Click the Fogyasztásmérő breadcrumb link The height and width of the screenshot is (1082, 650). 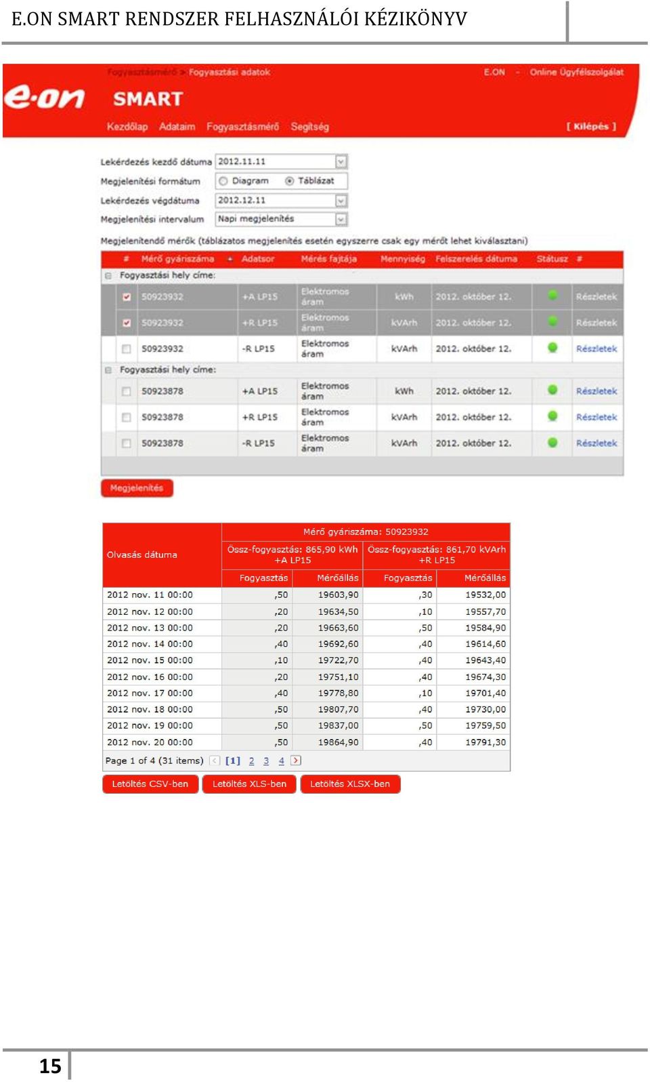tap(142, 72)
